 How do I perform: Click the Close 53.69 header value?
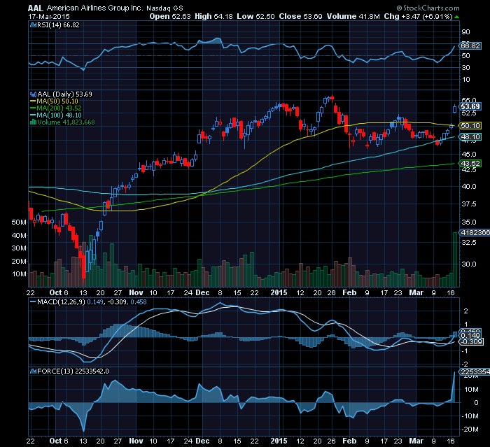click(300, 17)
